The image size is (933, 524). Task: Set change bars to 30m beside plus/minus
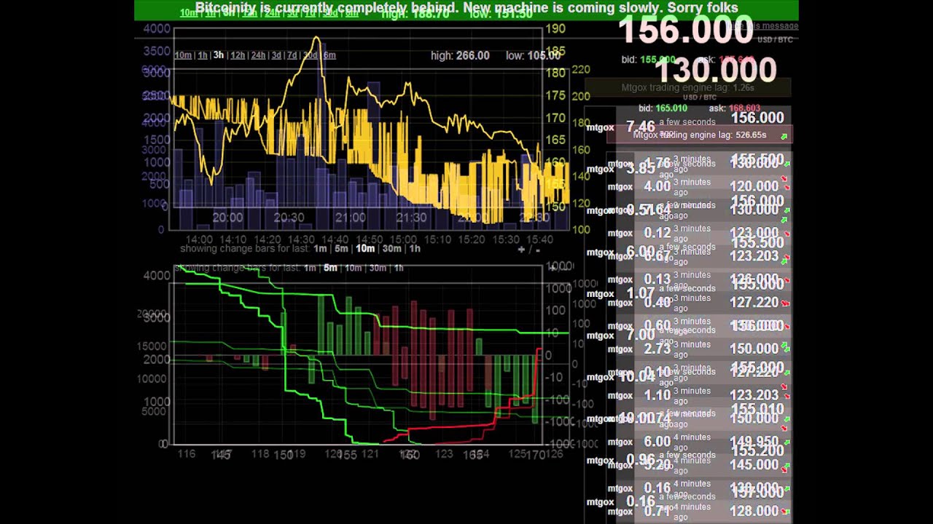pyautogui.click(x=392, y=249)
